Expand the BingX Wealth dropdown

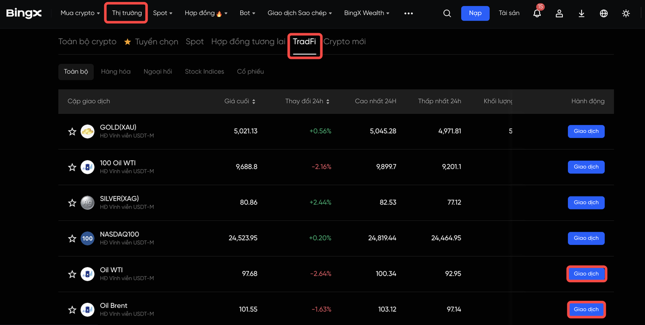coord(366,13)
